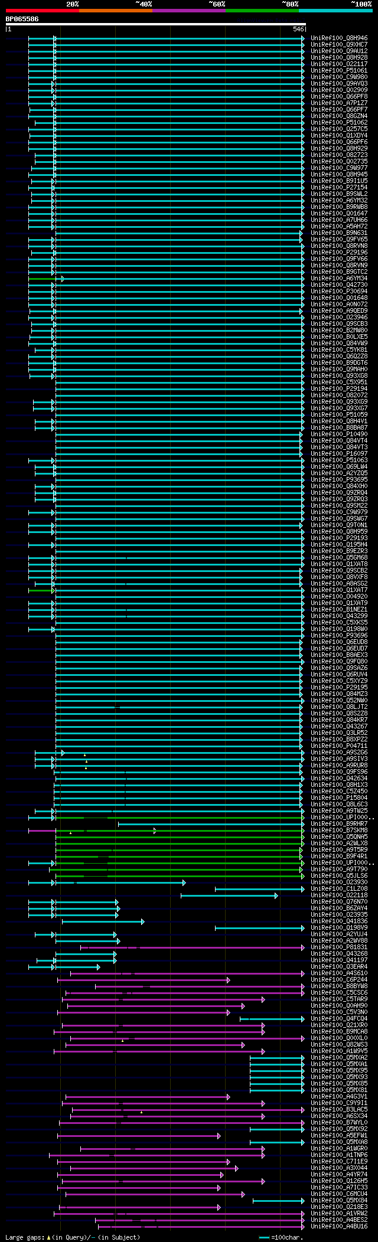Image resolution: width=378 pixels, height=1242 pixels.
Task: Select the UniRef100_P27154 label
Action: point(339,188)
